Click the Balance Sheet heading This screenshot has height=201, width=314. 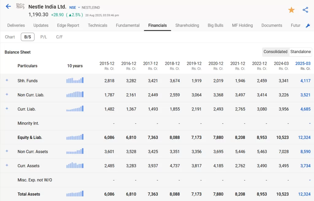point(17,52)
